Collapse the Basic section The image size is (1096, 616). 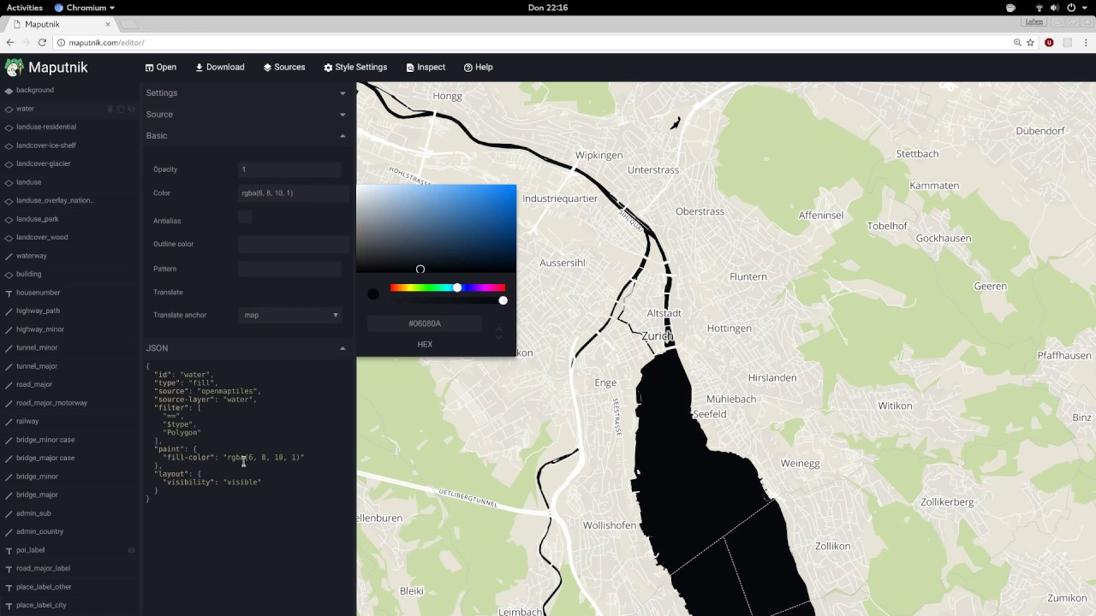point(247,136)
